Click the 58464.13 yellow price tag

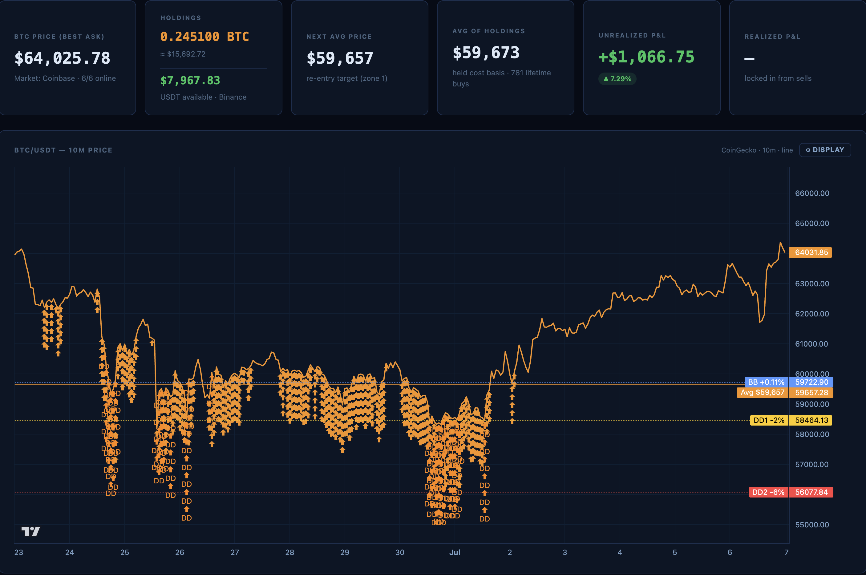point(811,420)
